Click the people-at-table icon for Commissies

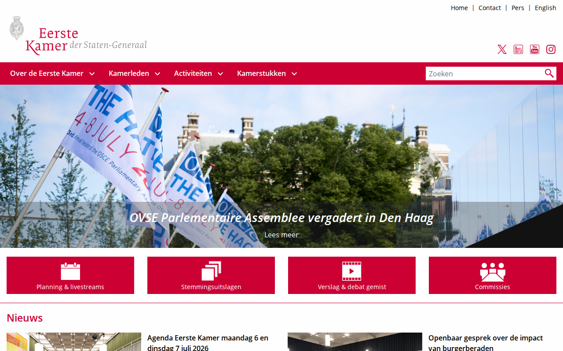coord(493,272)
